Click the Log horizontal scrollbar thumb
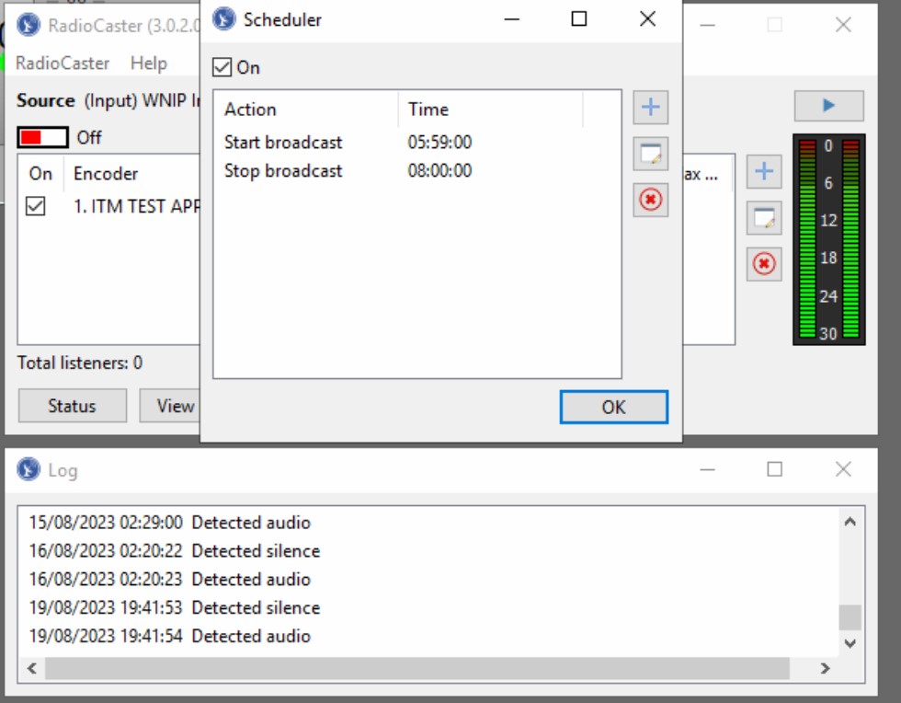Viewport: 901px width, 703px height. click(x=417, y=668)
